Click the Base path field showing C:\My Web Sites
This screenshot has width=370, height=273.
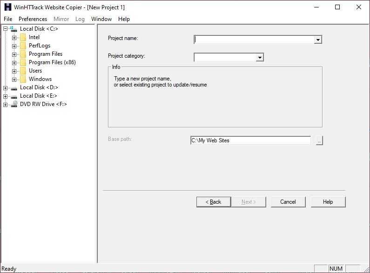click(x=250, y=140)
